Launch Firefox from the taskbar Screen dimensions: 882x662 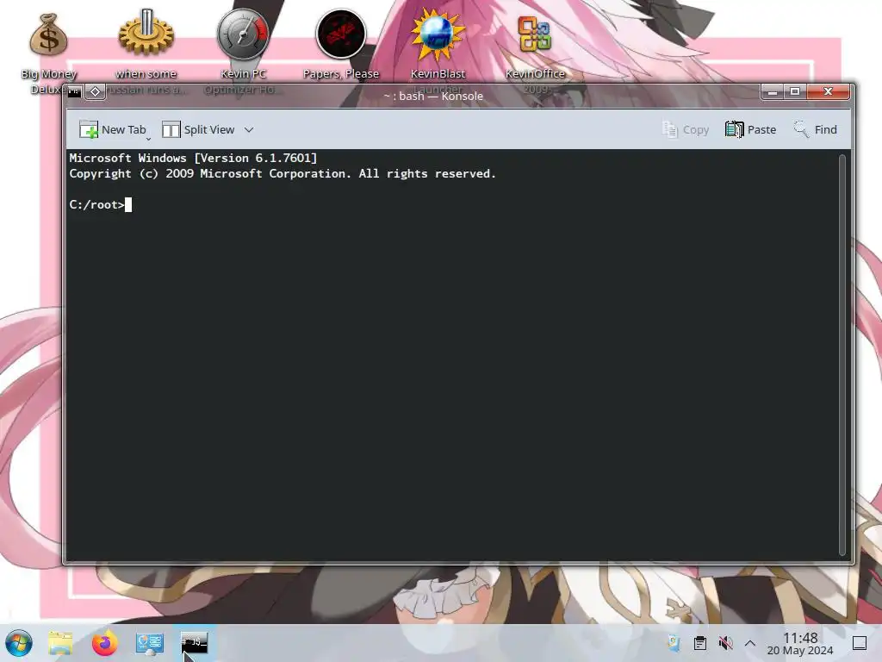click(104, 643)
